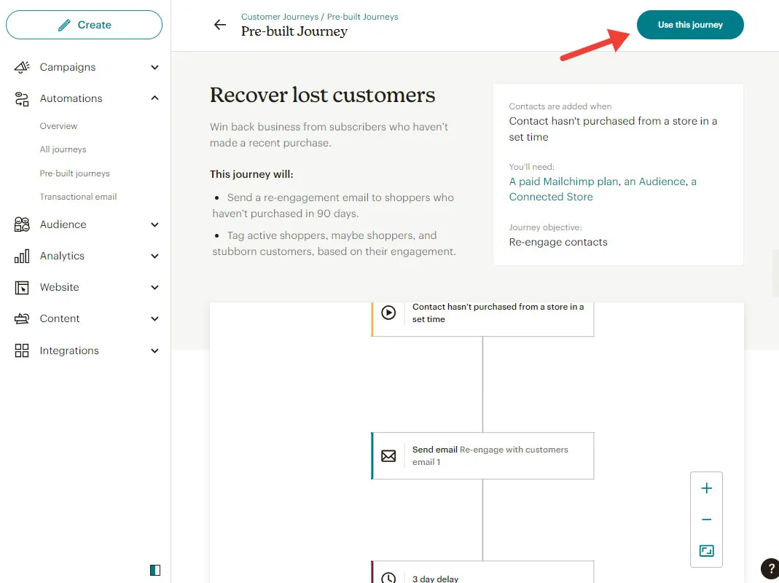The width and height of the screenshot is (779, 583).
Task: Zoom into the journey map with plus icon
Action: 705,488
